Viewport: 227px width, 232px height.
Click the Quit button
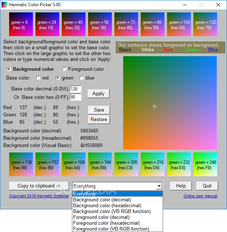click(207, 186)
